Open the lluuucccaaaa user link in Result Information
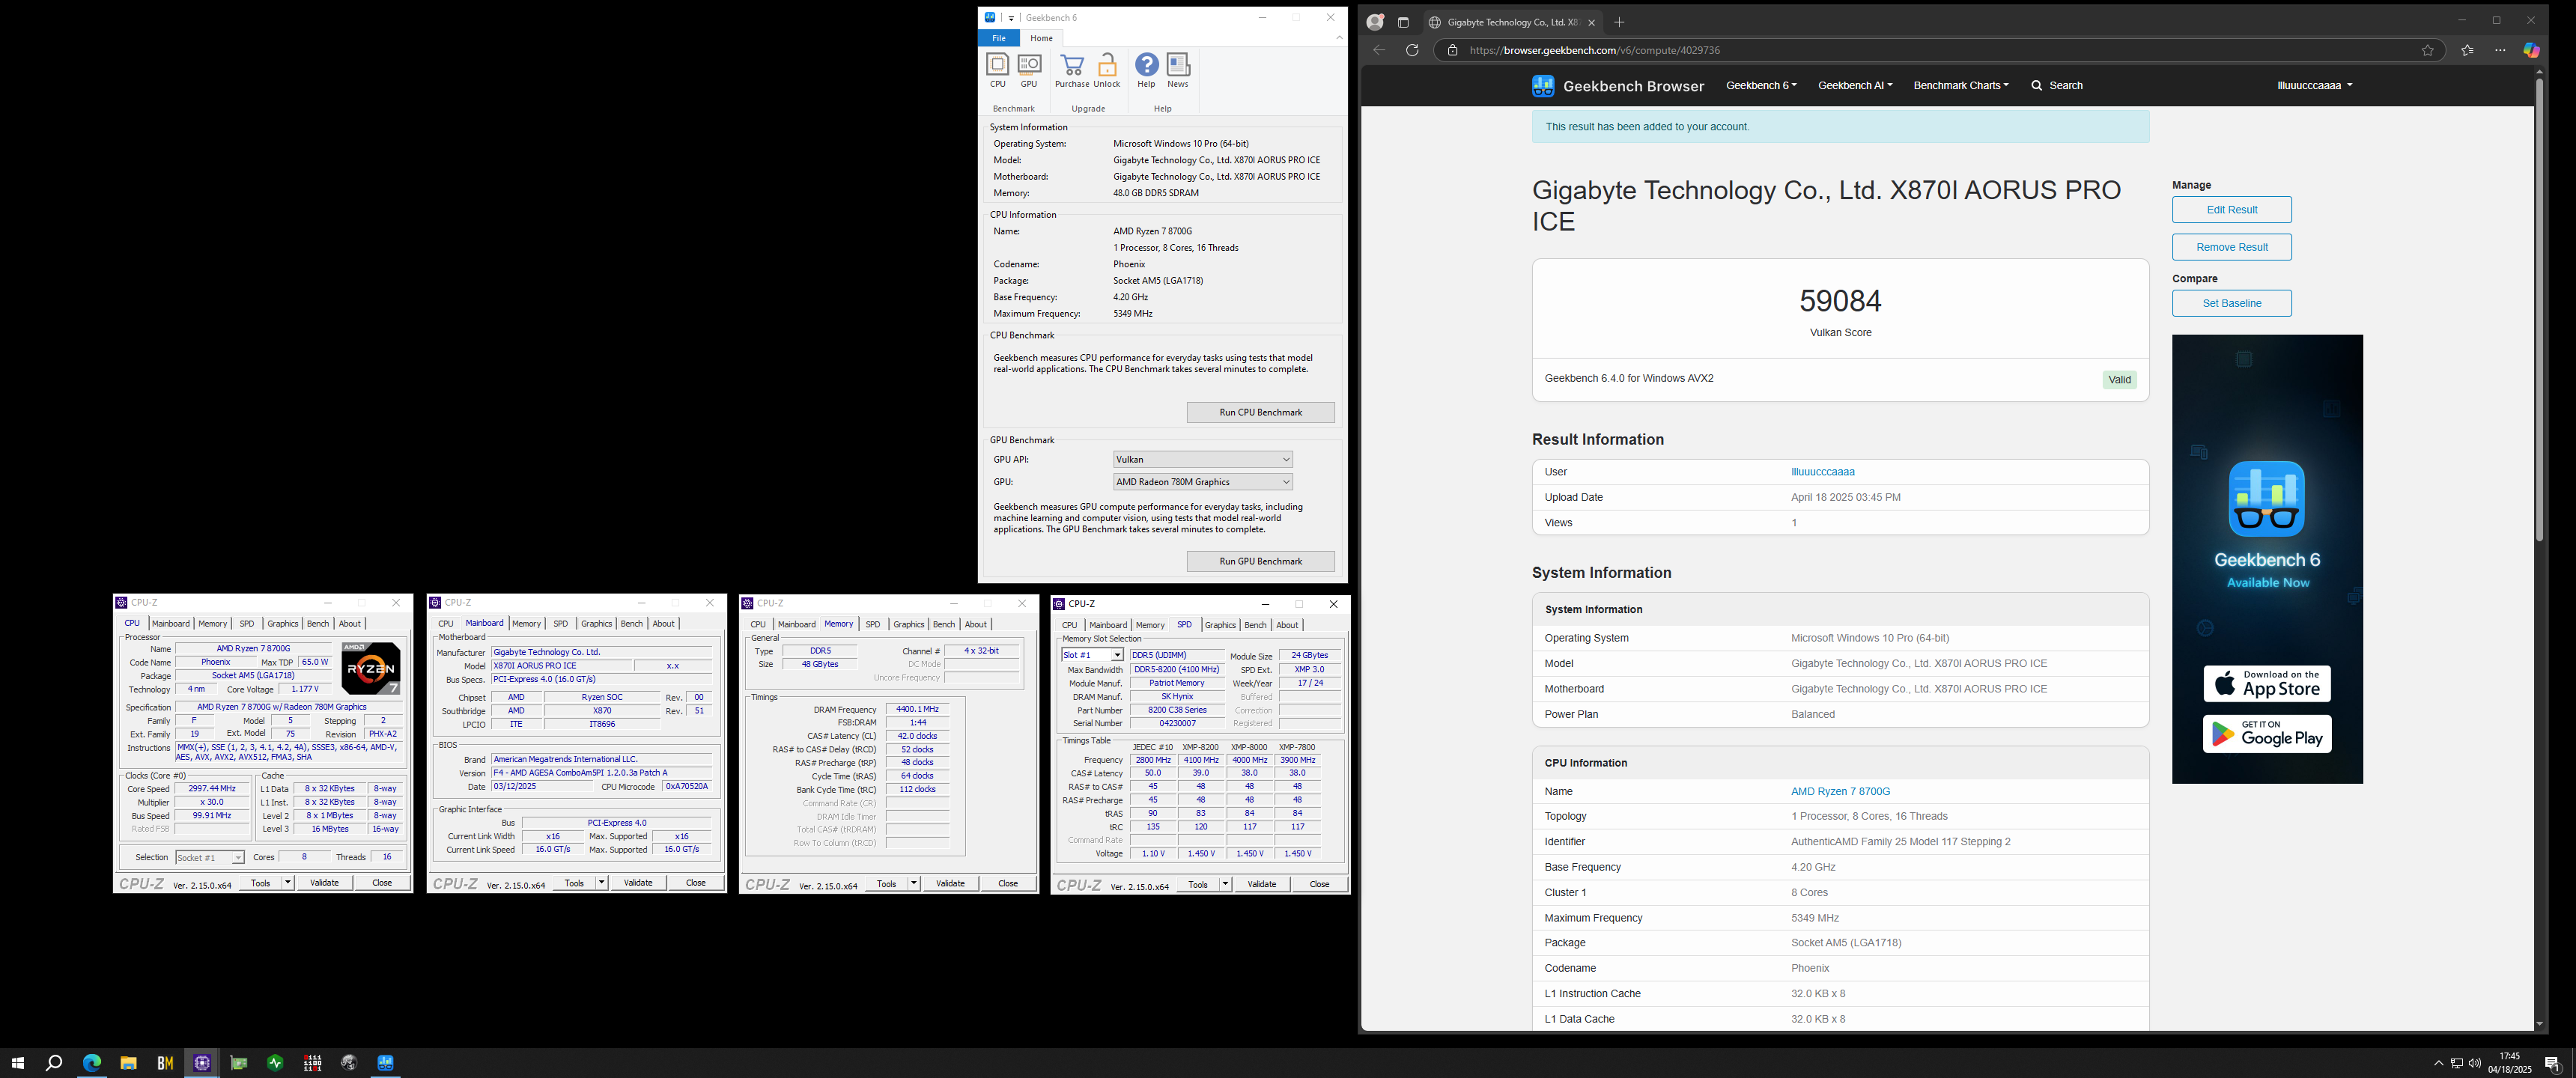The width and height of the screenshot is (2576, 1078). click(x=1822, y=472)
